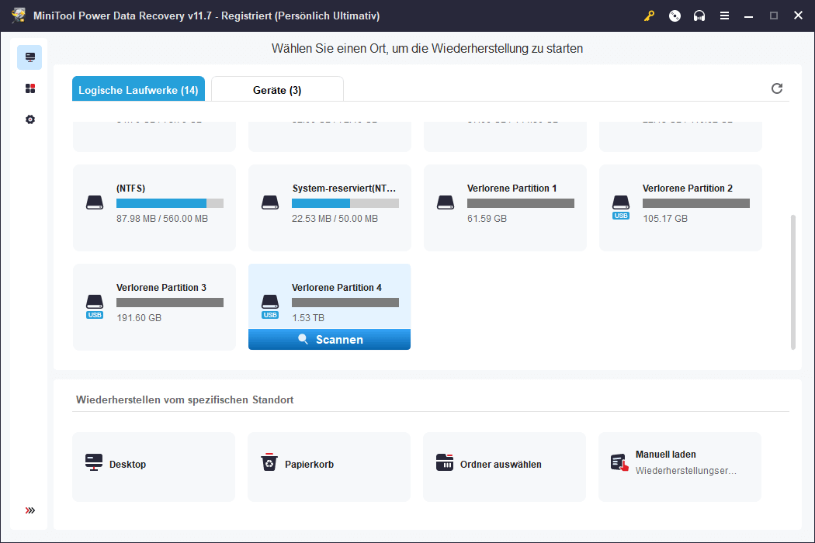Click the 105.17 GB size text
This screenshot has height=543, width=815.
664,219
